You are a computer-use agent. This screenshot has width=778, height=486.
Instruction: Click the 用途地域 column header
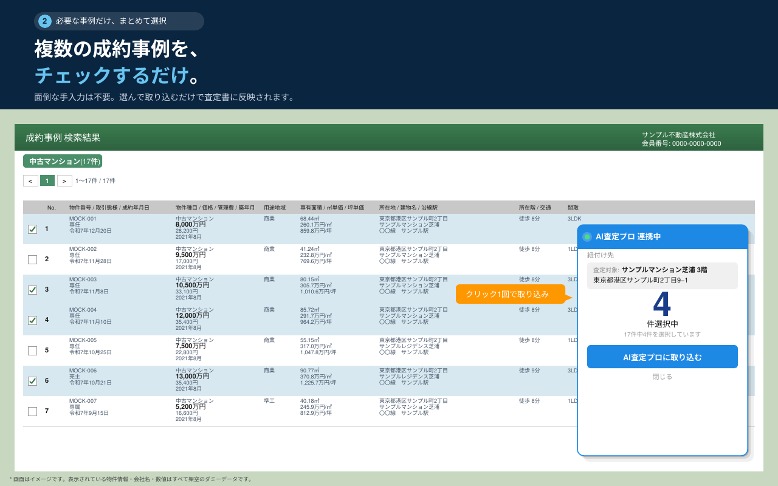click(274, 208)
